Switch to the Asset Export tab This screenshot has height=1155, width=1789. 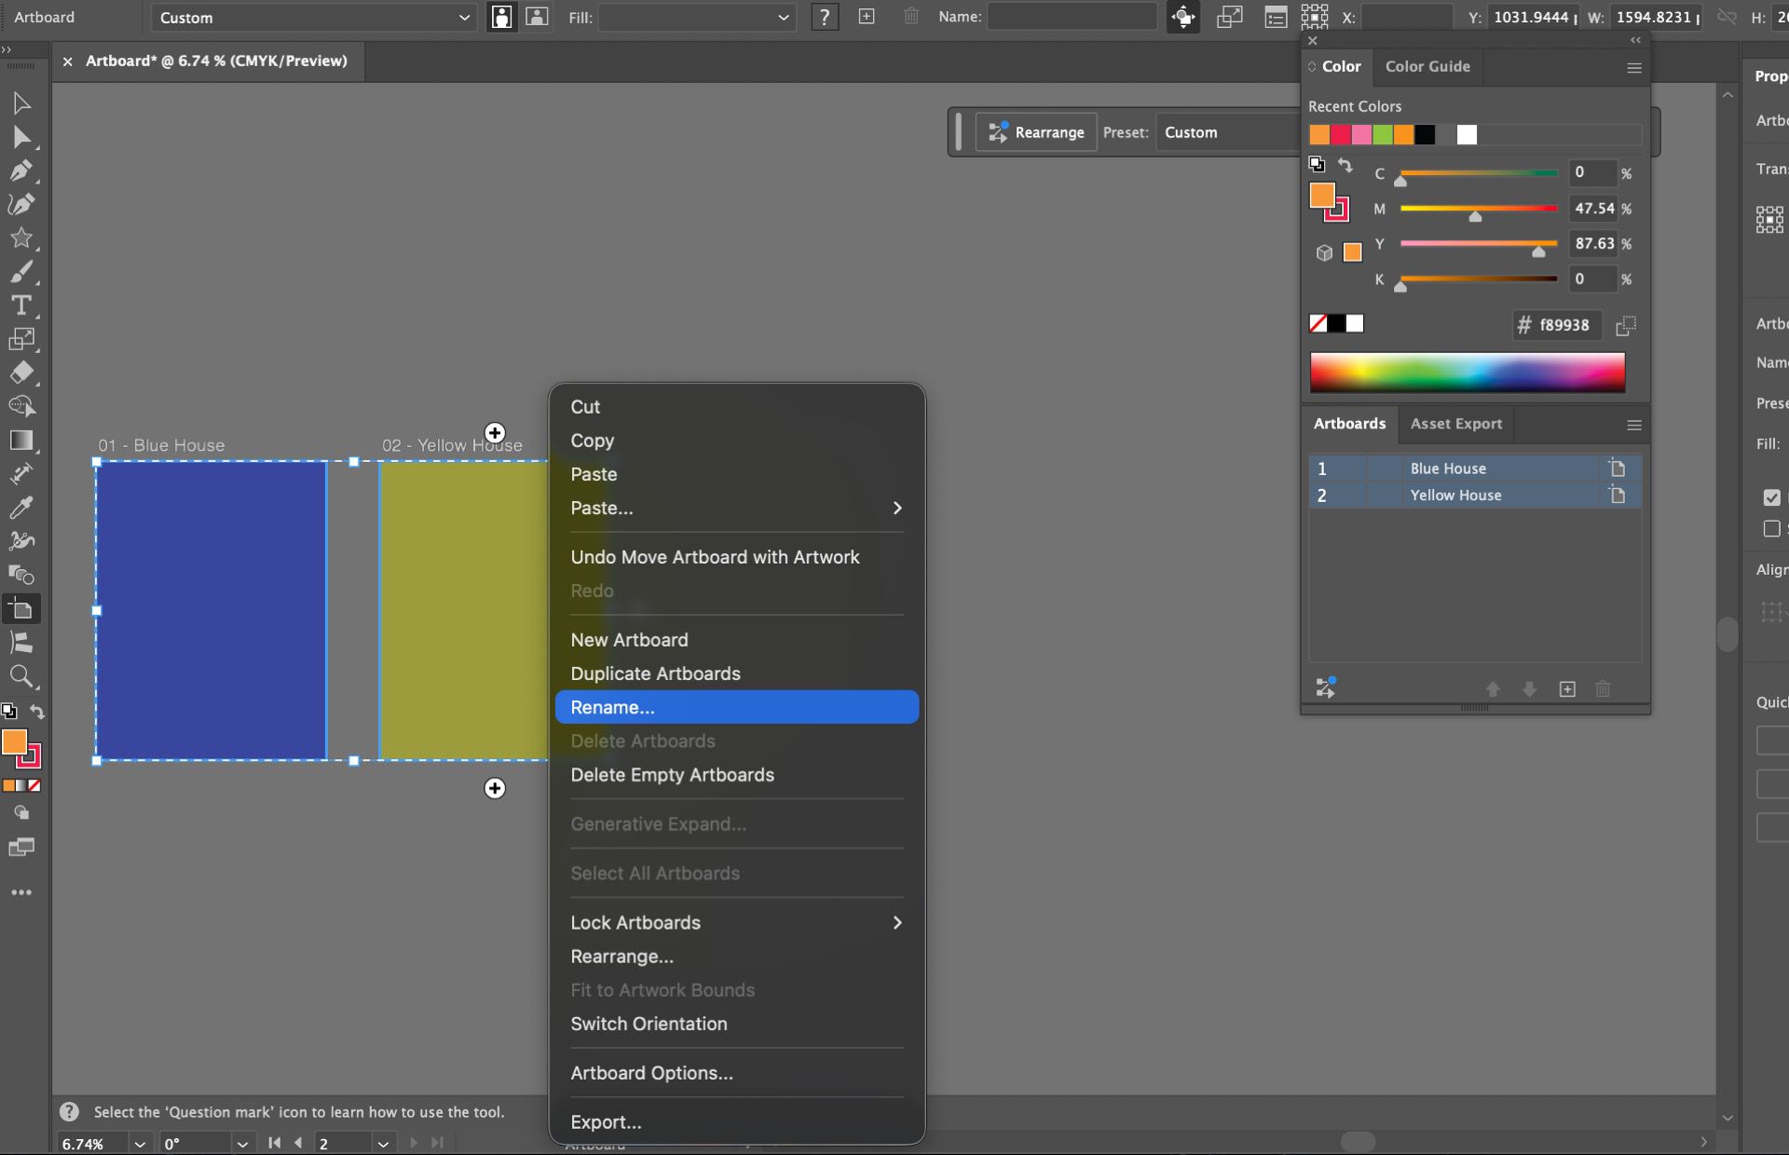pyautogui.click(x=1455, y=424)
